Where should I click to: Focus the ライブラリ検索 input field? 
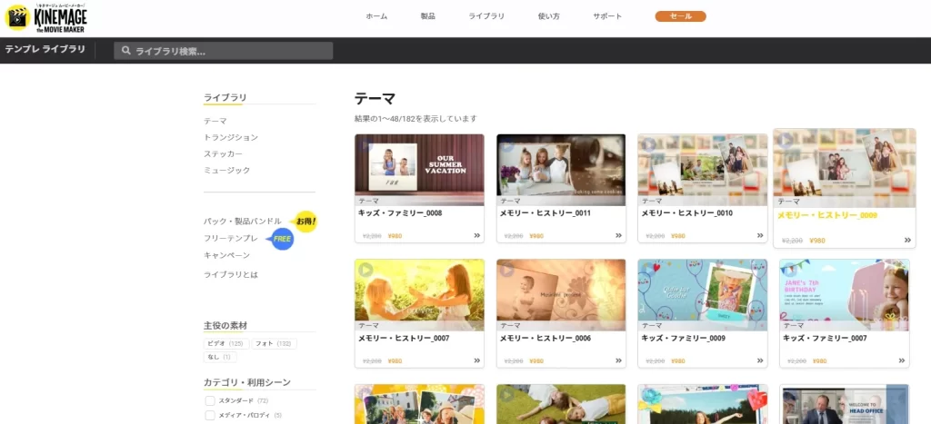click(x=224, y=51)
